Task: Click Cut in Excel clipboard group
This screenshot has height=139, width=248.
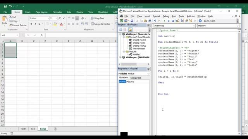Action: coord(12,17)
